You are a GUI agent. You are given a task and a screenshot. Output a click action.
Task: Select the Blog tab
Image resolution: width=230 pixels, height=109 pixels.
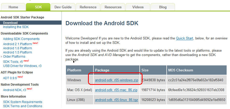(x=163, y=7)
